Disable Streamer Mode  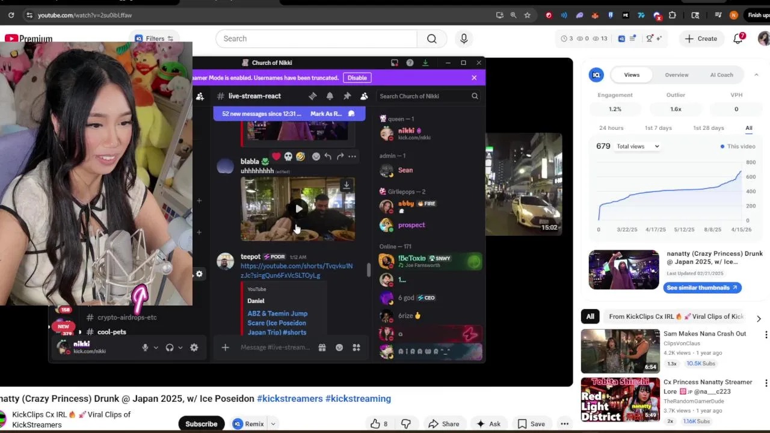(357, 78)
